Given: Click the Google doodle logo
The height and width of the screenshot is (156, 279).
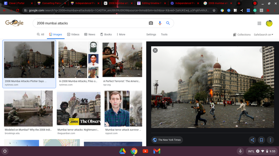Looking at the screenshot, I should point(14,23).
